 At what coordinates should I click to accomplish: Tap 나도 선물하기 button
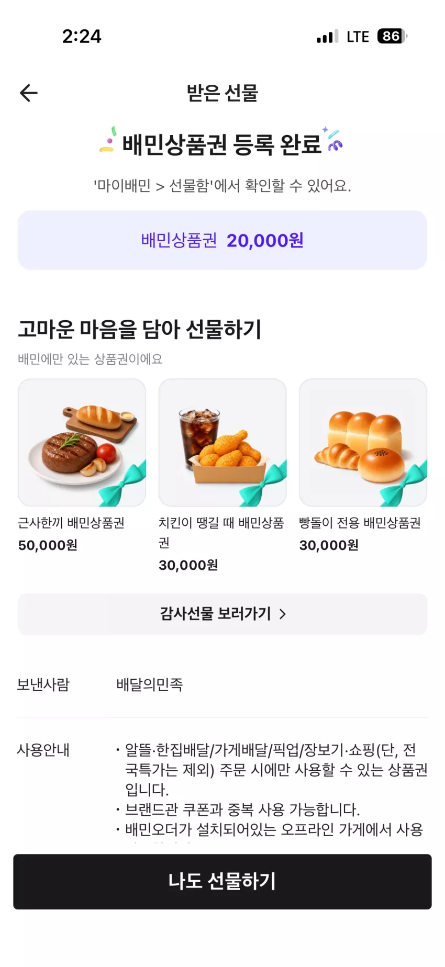coord(222,882)
